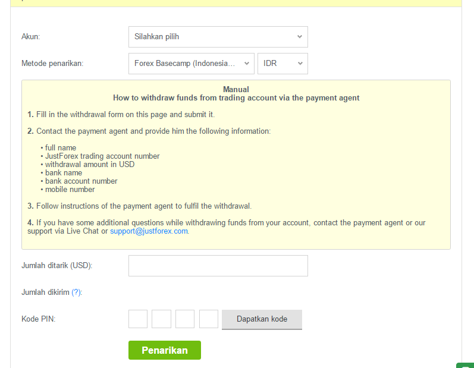Select the second Kode PIN digit box
This screenshot has width=474, height=368.
click(161, 319)
